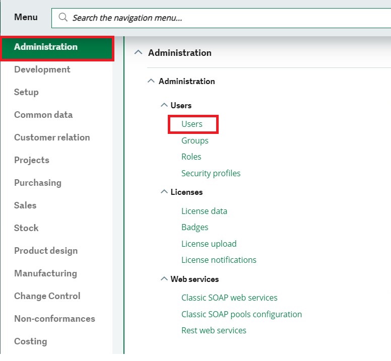The width and height of the screenshot is (391, 361).
Task: Open the Badges link
Action: tap(195, 227)
